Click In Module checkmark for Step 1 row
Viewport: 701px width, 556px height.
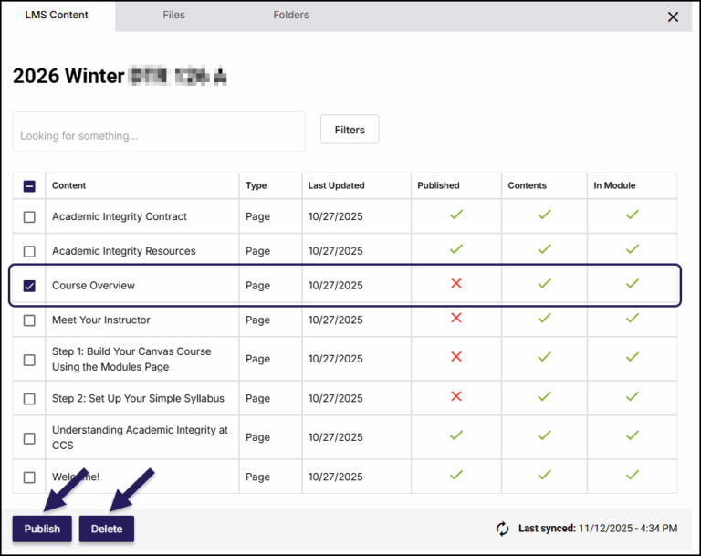(x=633, y=357)
